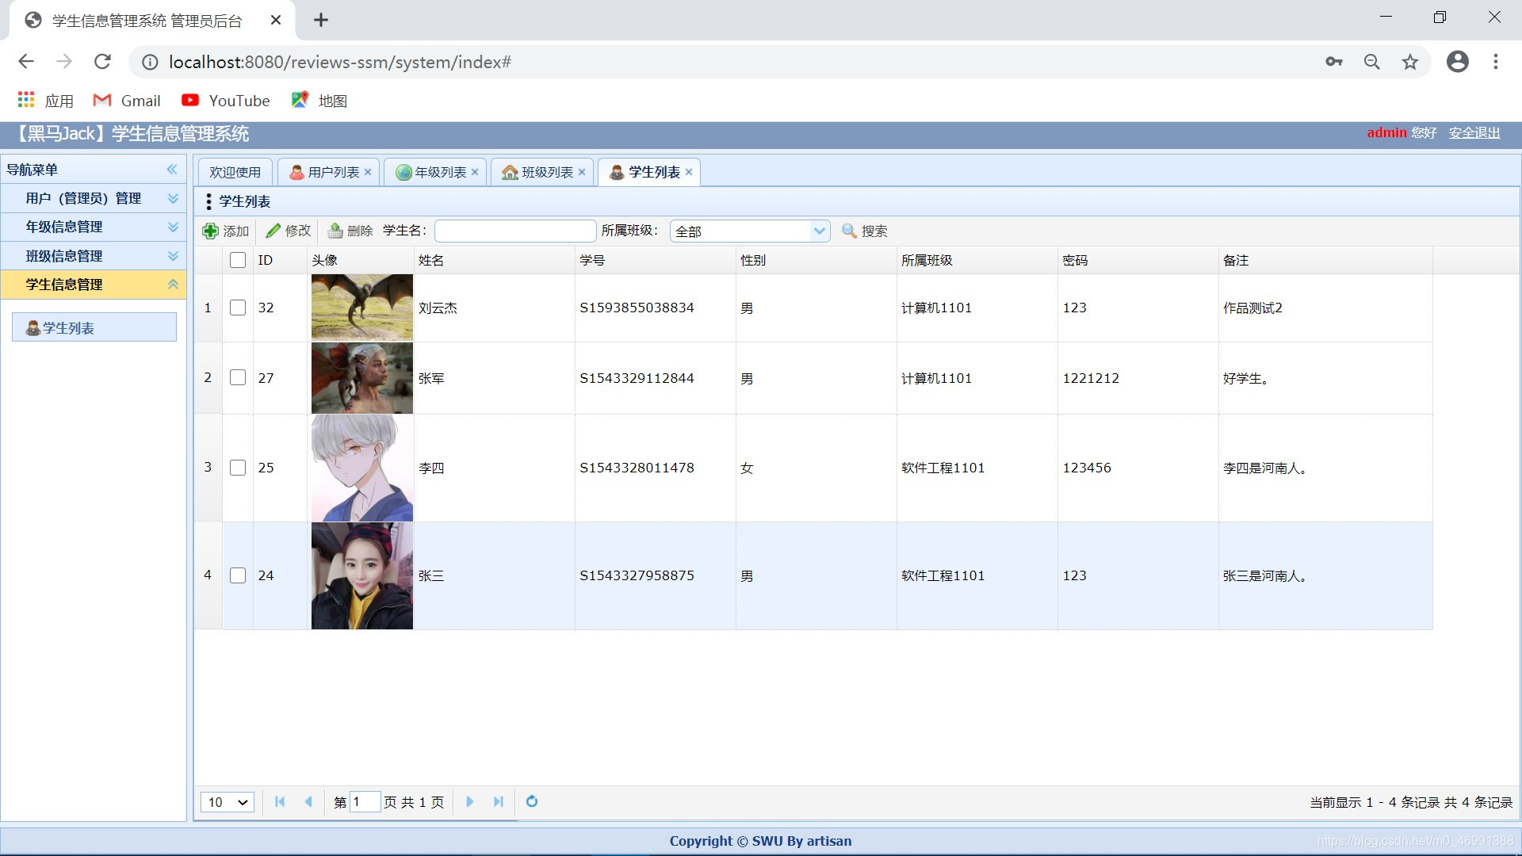Close the 班级列表 tab
This screenshot has height=856, width=1522.
pos(582,172)
